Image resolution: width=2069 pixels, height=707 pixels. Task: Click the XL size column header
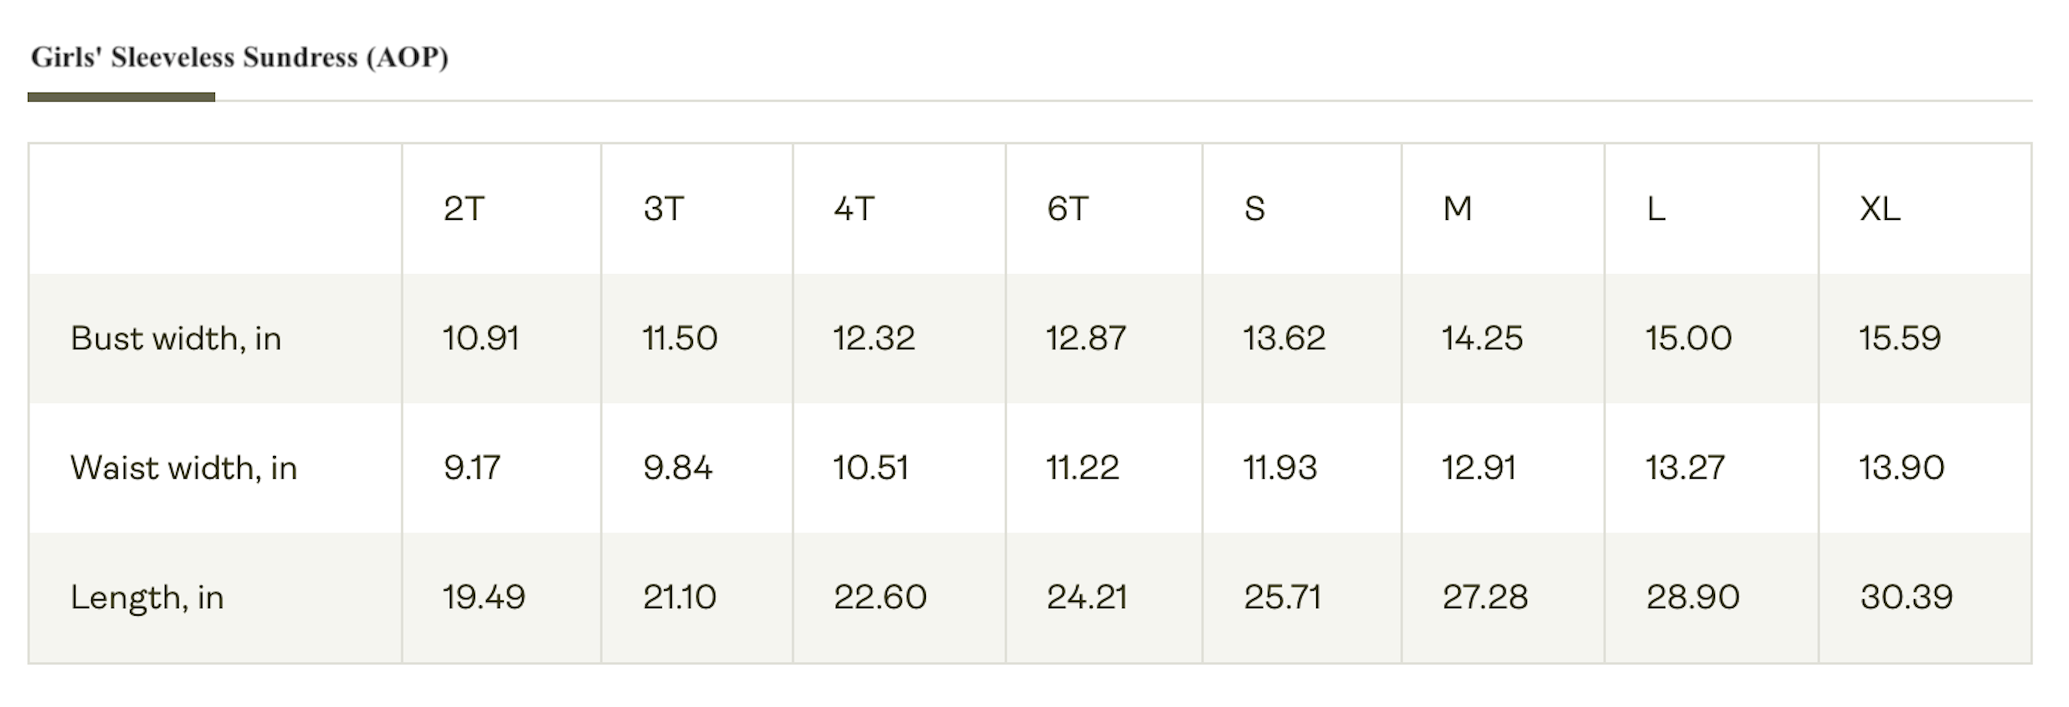click(x=1880, y=209)
